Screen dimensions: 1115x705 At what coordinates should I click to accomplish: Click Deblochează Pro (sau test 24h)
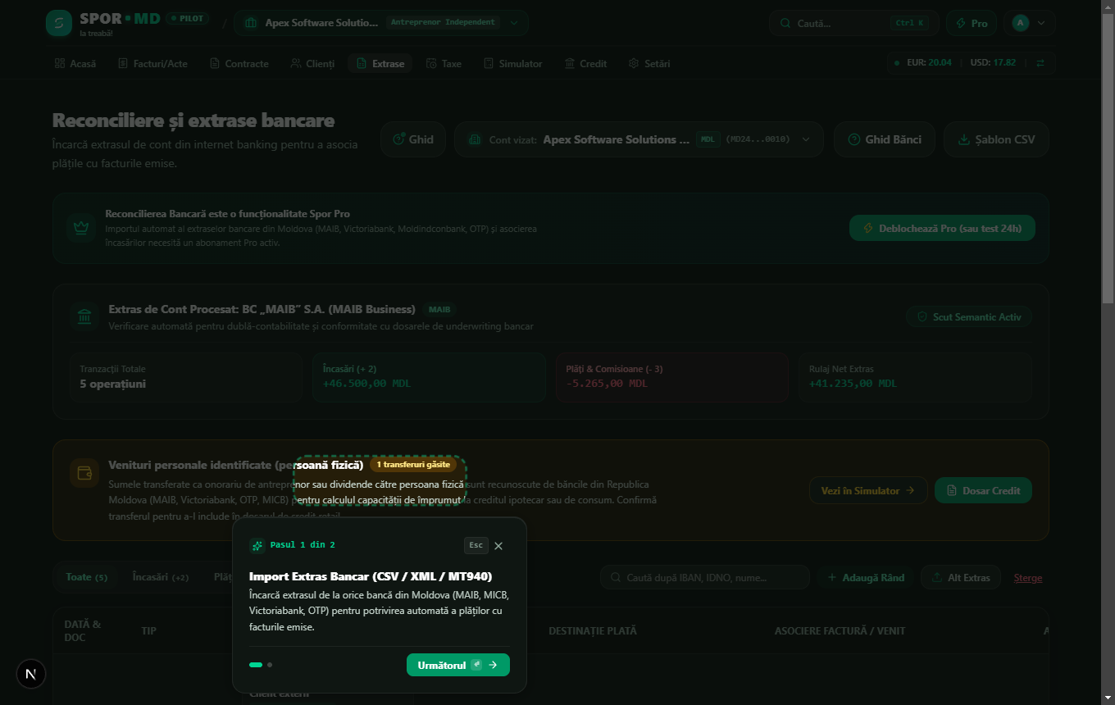(942, 228)
